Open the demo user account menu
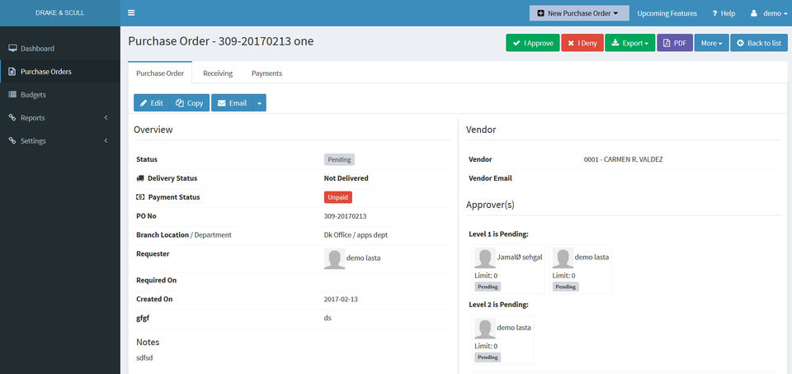The width and height of the screenshot is (792, 374). click(769, 13)
